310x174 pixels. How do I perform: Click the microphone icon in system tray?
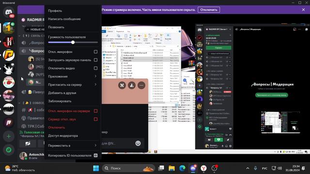(x=255, y=168)
